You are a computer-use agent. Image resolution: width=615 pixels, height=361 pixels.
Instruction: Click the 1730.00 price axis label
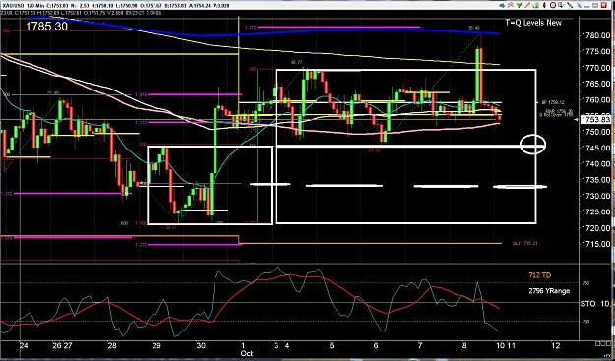coord(596,196)
